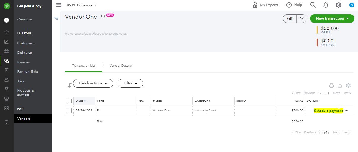This screenshot has height=152, width=358.
Task: Click the CATEGORY column header
Action: pos(202,101)
